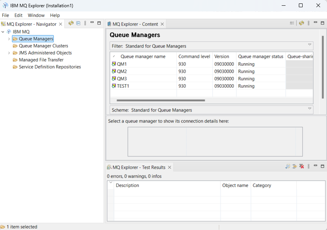Select the TEST1 queue manager row

tap(123, 86)
